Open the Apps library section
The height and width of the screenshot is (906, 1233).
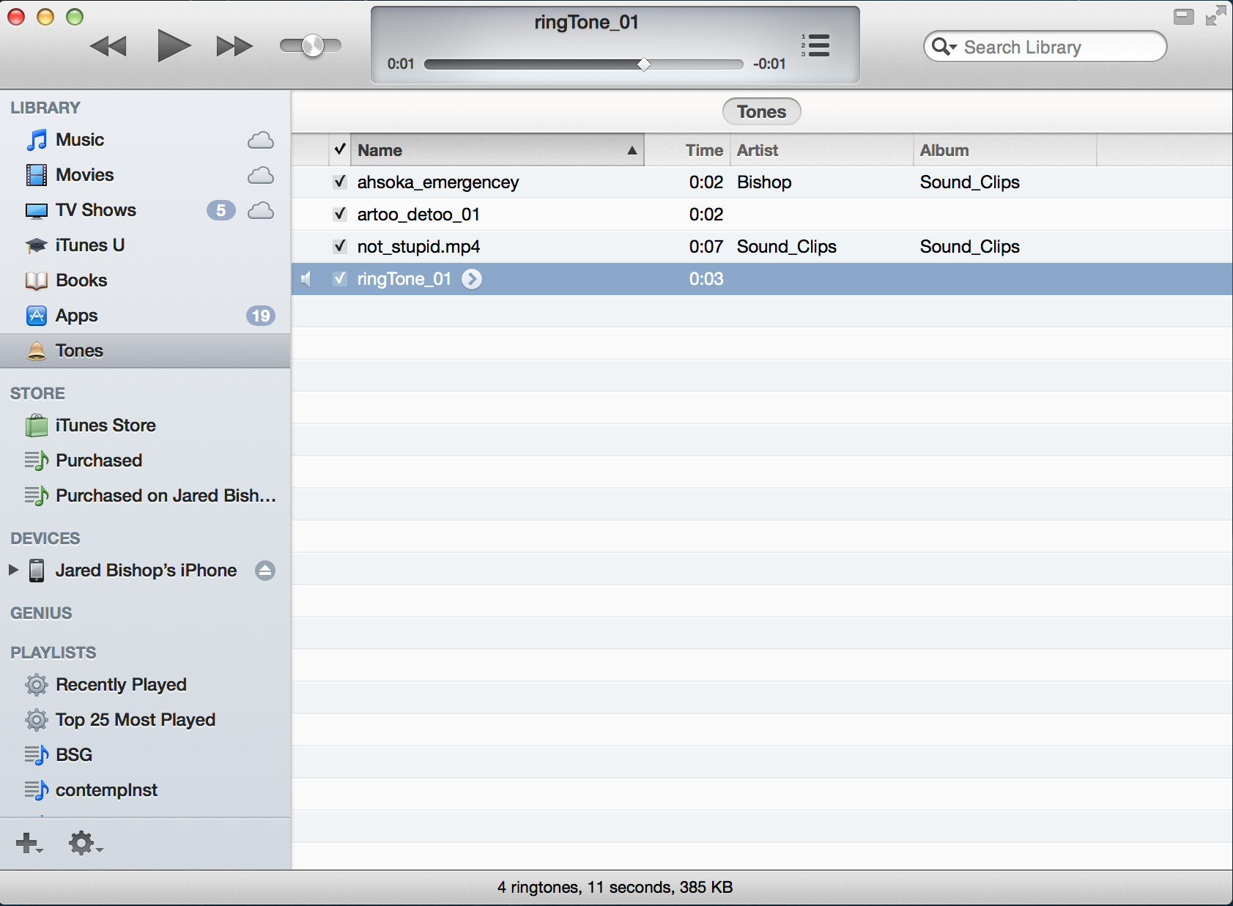(77, 315)
